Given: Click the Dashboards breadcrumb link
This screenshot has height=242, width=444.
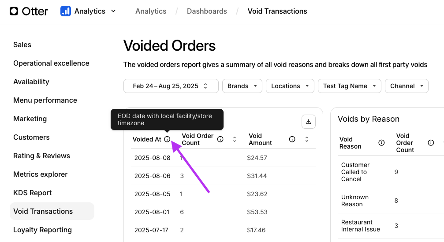Looking at the screenshot, I should pyautogui.click(x=207, y=11).
